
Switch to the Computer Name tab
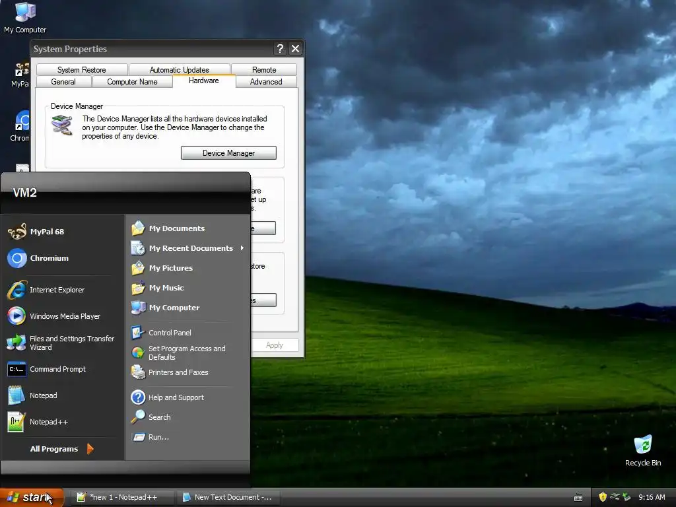coord(132,81)
